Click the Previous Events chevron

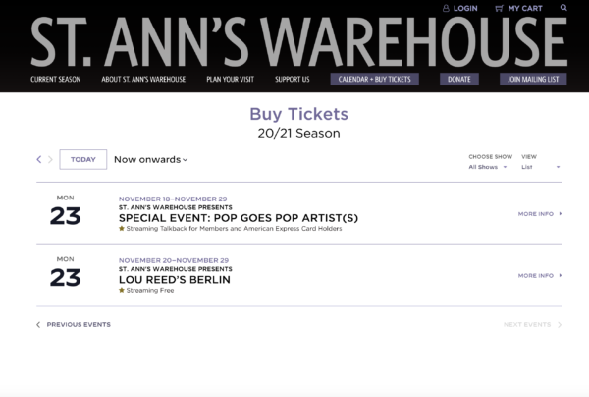tap(38, 325)
